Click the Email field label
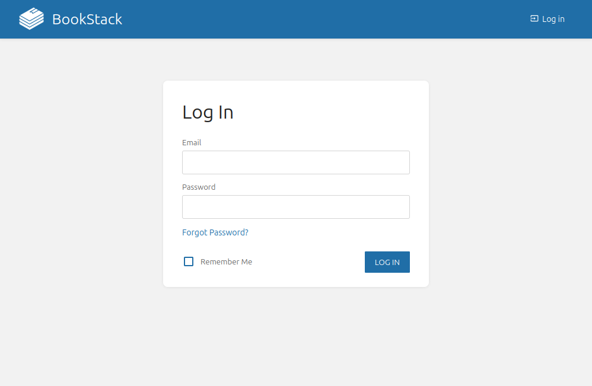 pos(192,143)
